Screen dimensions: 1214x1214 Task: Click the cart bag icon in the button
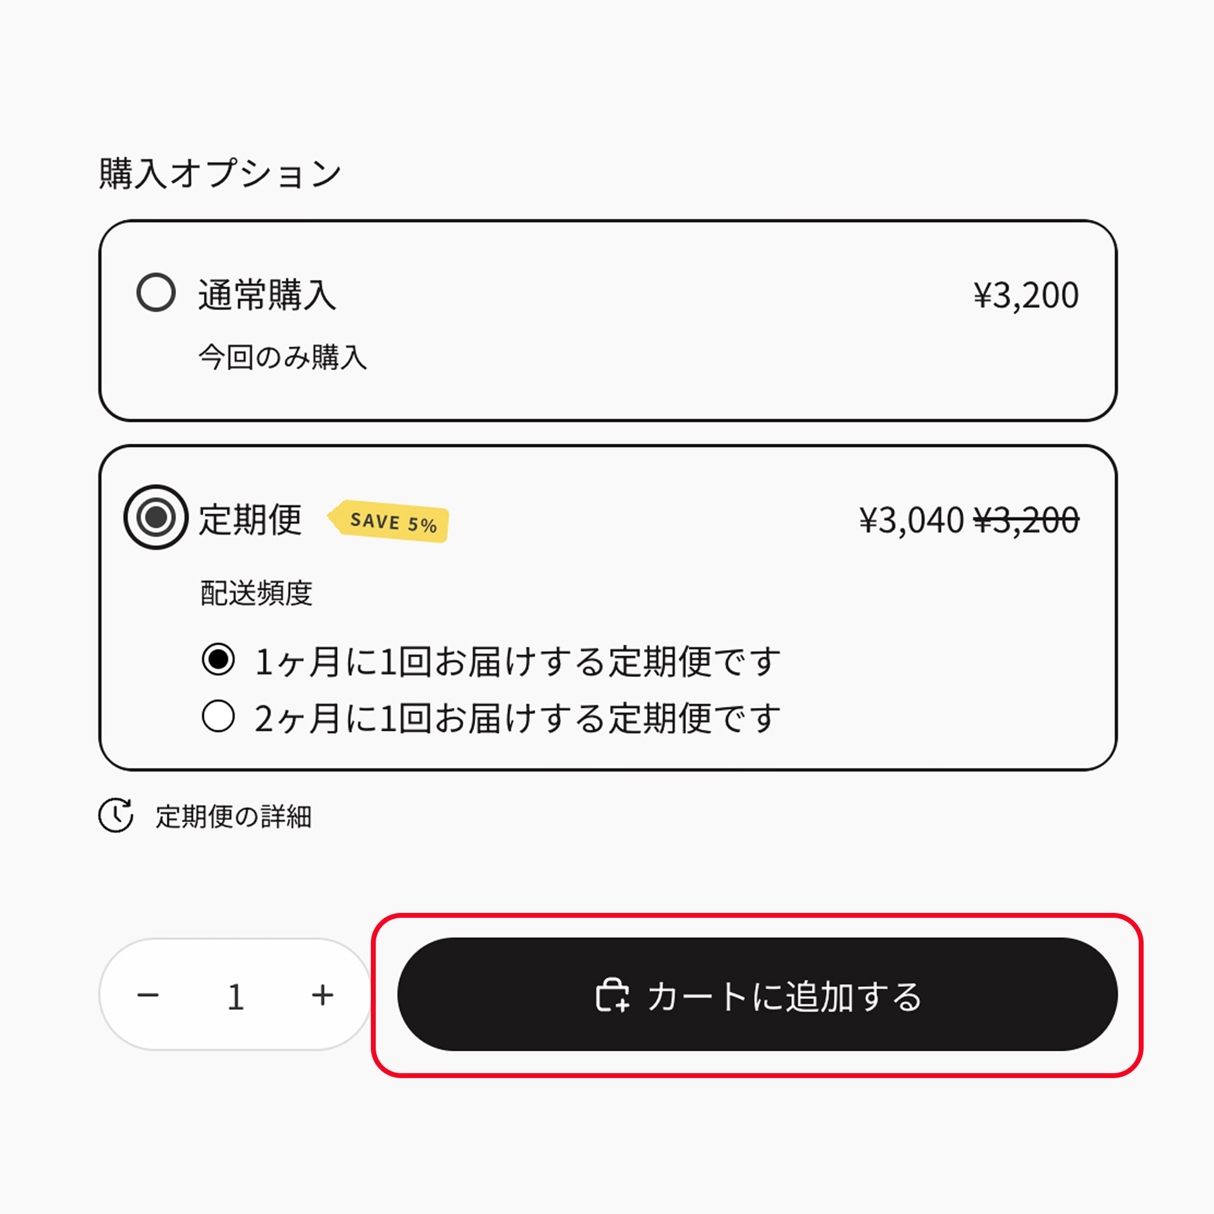coord(612,995)
